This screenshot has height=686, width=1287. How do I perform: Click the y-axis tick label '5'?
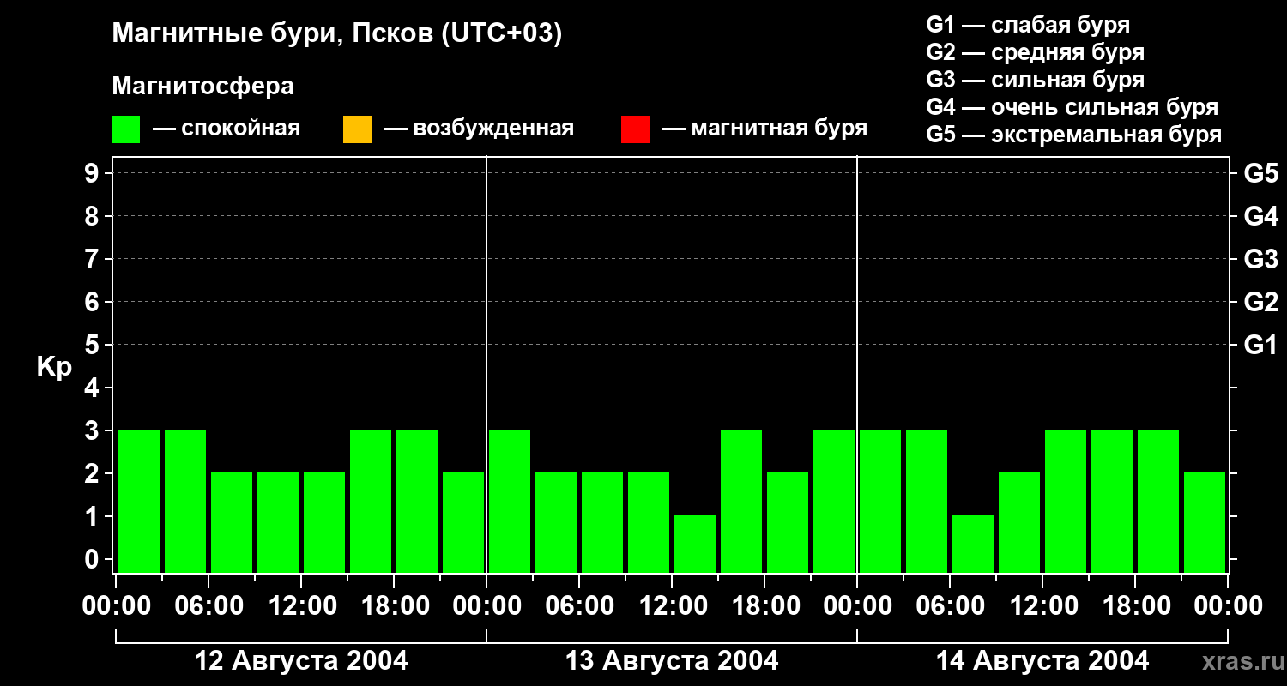(94, 346)
